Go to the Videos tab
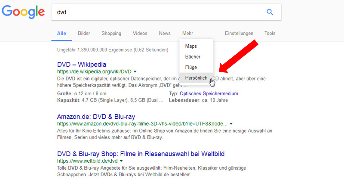Viewport: 344px width, 186px height. [140, 34]
